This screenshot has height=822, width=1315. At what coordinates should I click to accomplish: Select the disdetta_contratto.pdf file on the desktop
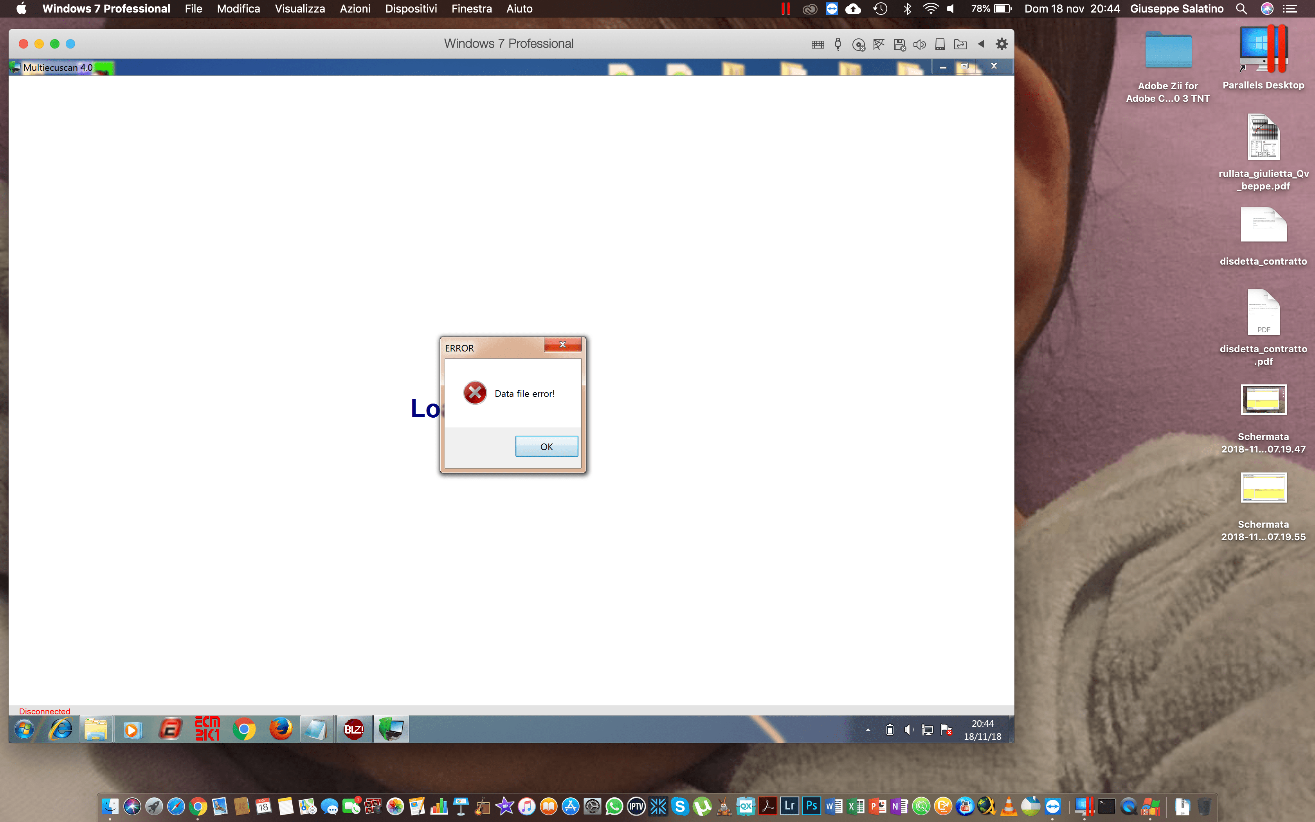[x=1263, y=328]
